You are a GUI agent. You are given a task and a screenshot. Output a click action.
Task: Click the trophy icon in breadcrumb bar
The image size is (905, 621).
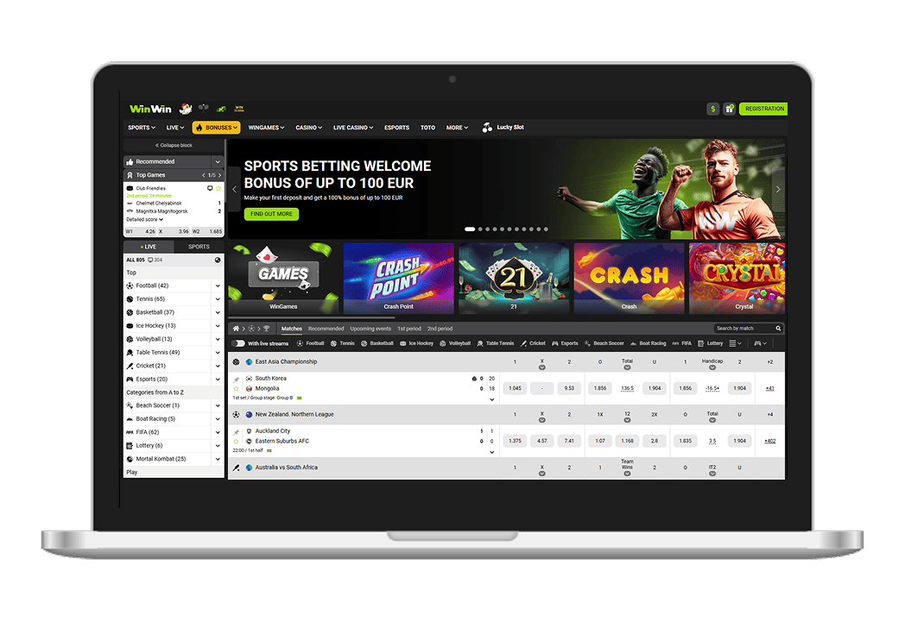click(x=266, y=329)
